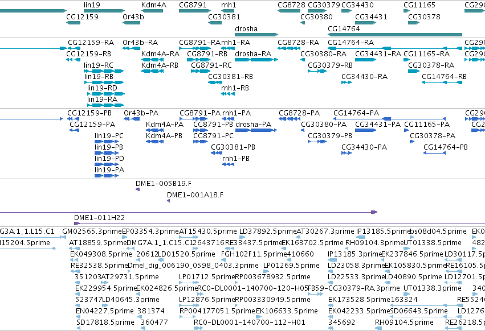
Task: Select the CG14764 gene label
Action: [344, 28]
